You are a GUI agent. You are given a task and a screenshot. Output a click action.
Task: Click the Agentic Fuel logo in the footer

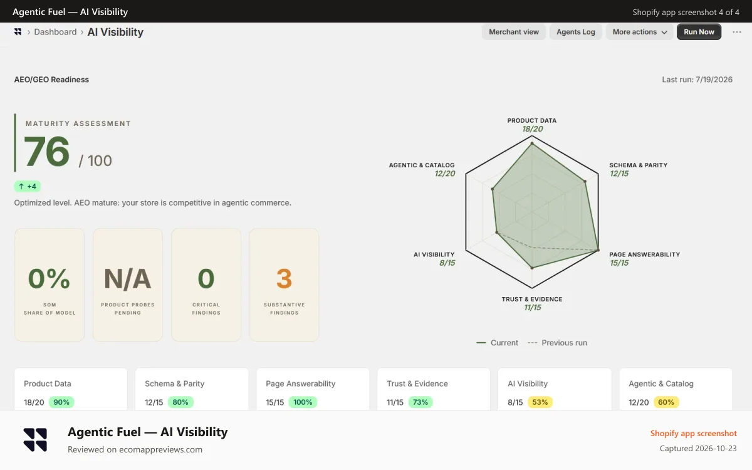35,440
